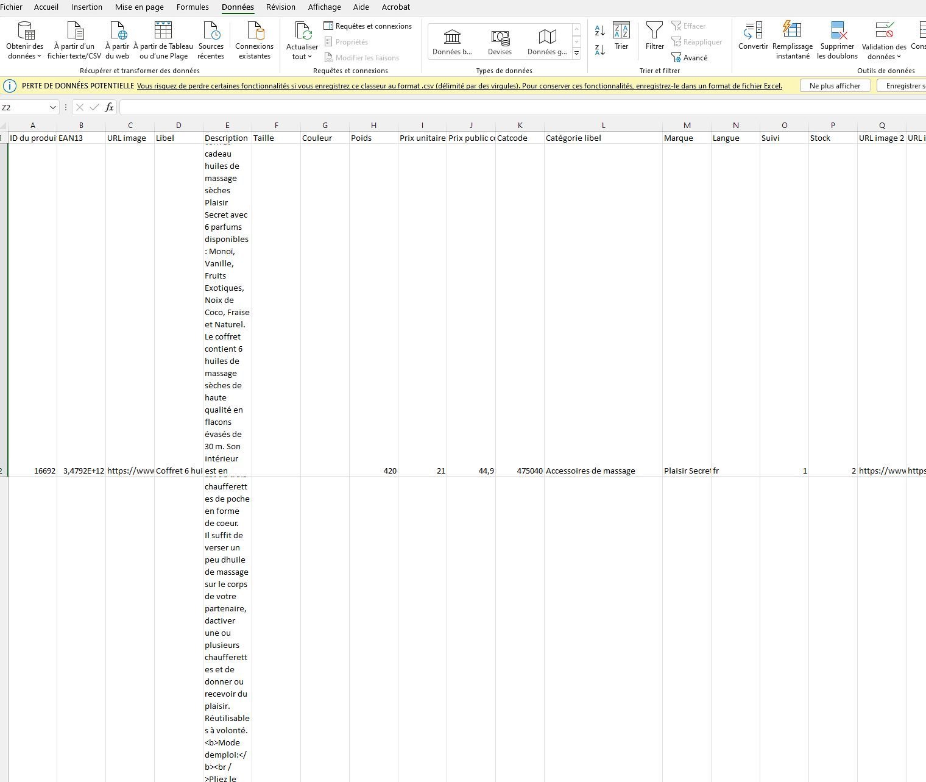Open the Trier sort dialog
Screen dimensions: 926x782
pos(621,37)
